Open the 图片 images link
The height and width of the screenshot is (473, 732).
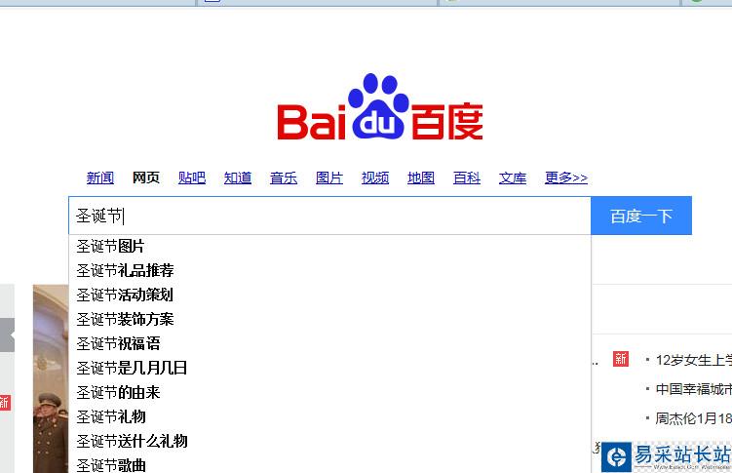point(329,177)
